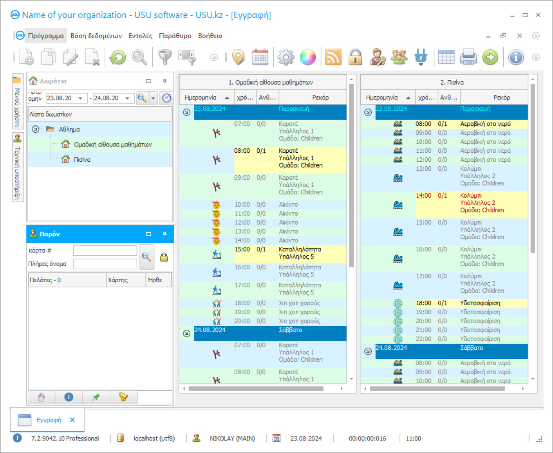Close the Εγγραφή tab
The width and height of the screenshot is (553, 453).
tap(73, 420)
